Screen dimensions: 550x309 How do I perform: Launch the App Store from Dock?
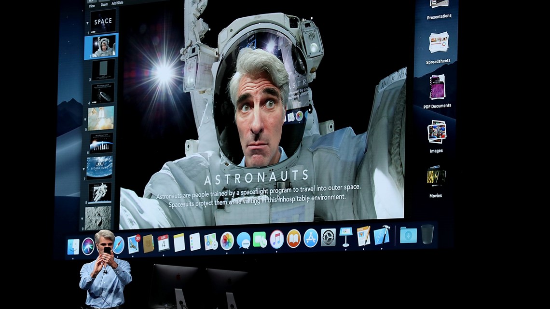click(311, 238)
